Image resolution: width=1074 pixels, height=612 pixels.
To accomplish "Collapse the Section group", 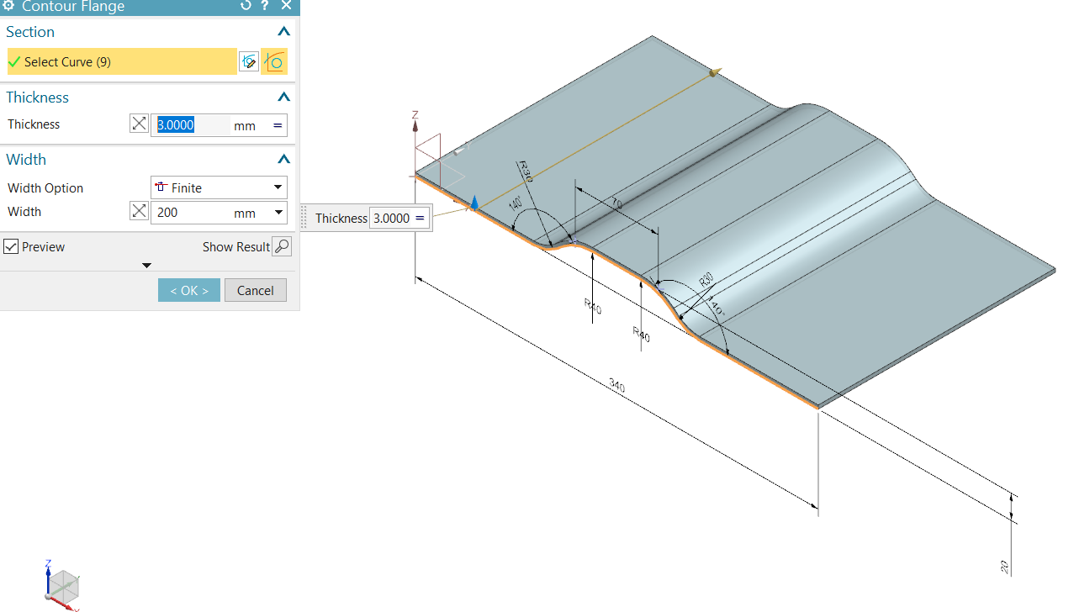I will click(x=283, y=31).
